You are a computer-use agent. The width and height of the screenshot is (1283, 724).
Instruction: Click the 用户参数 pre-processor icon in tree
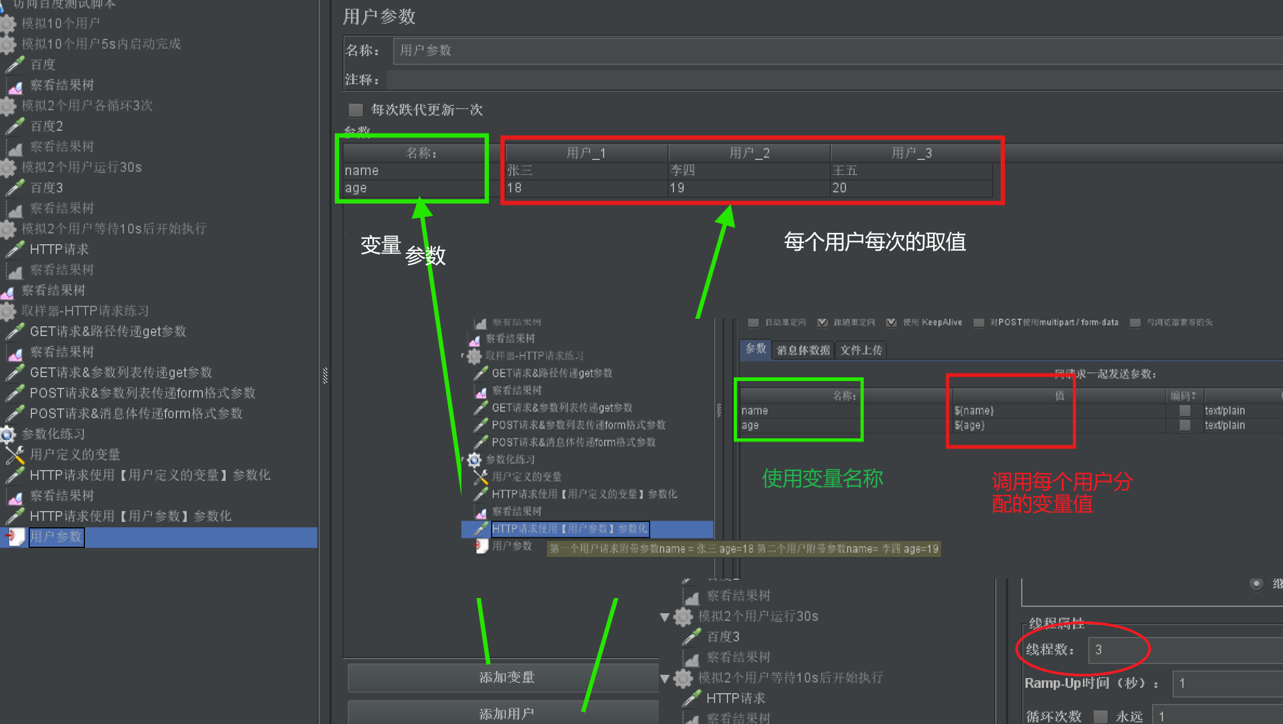tap(15, 537)
